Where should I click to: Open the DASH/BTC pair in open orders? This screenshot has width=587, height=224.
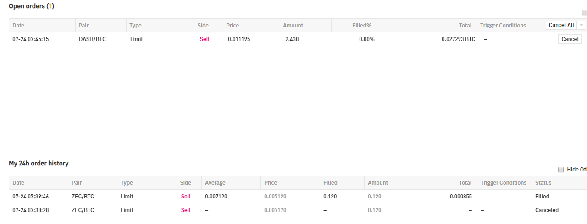[x=92, y=39]
